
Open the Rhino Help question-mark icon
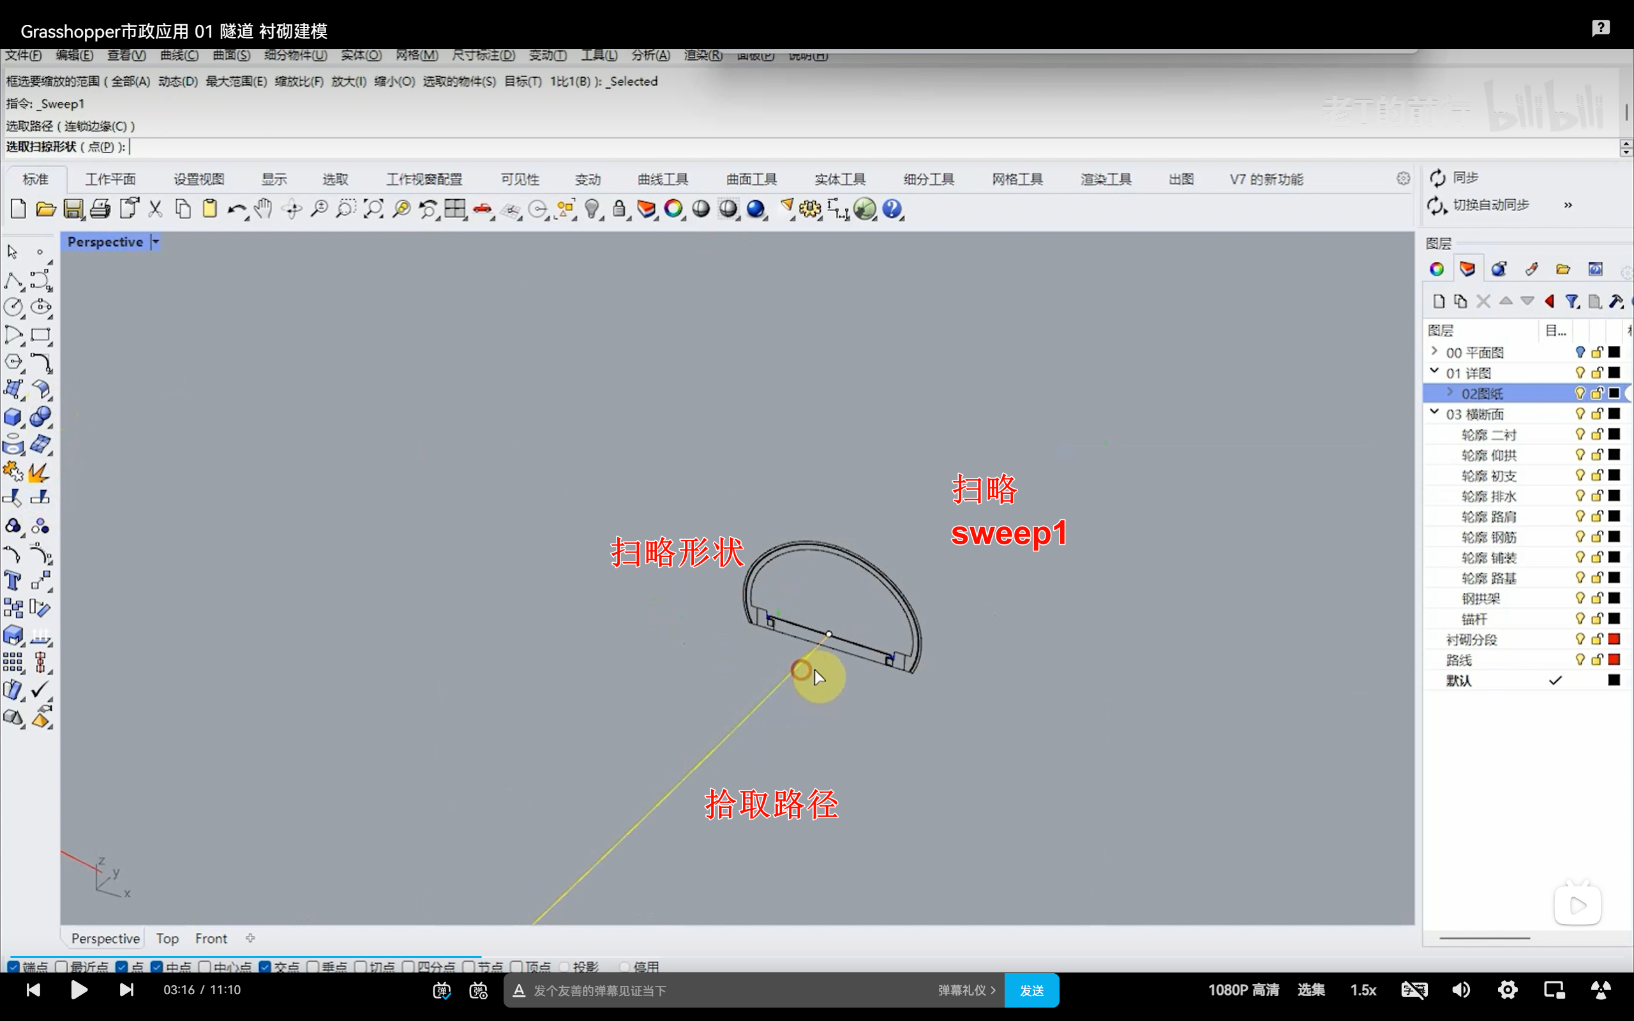[892, 209]
